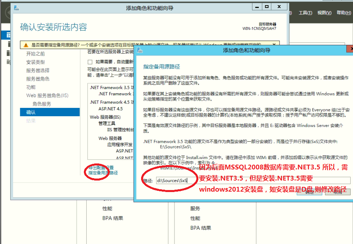This screenshot has width=353, height=244.
Task: Click ASP.NET 4.5 in the install list
Action: 111,109
